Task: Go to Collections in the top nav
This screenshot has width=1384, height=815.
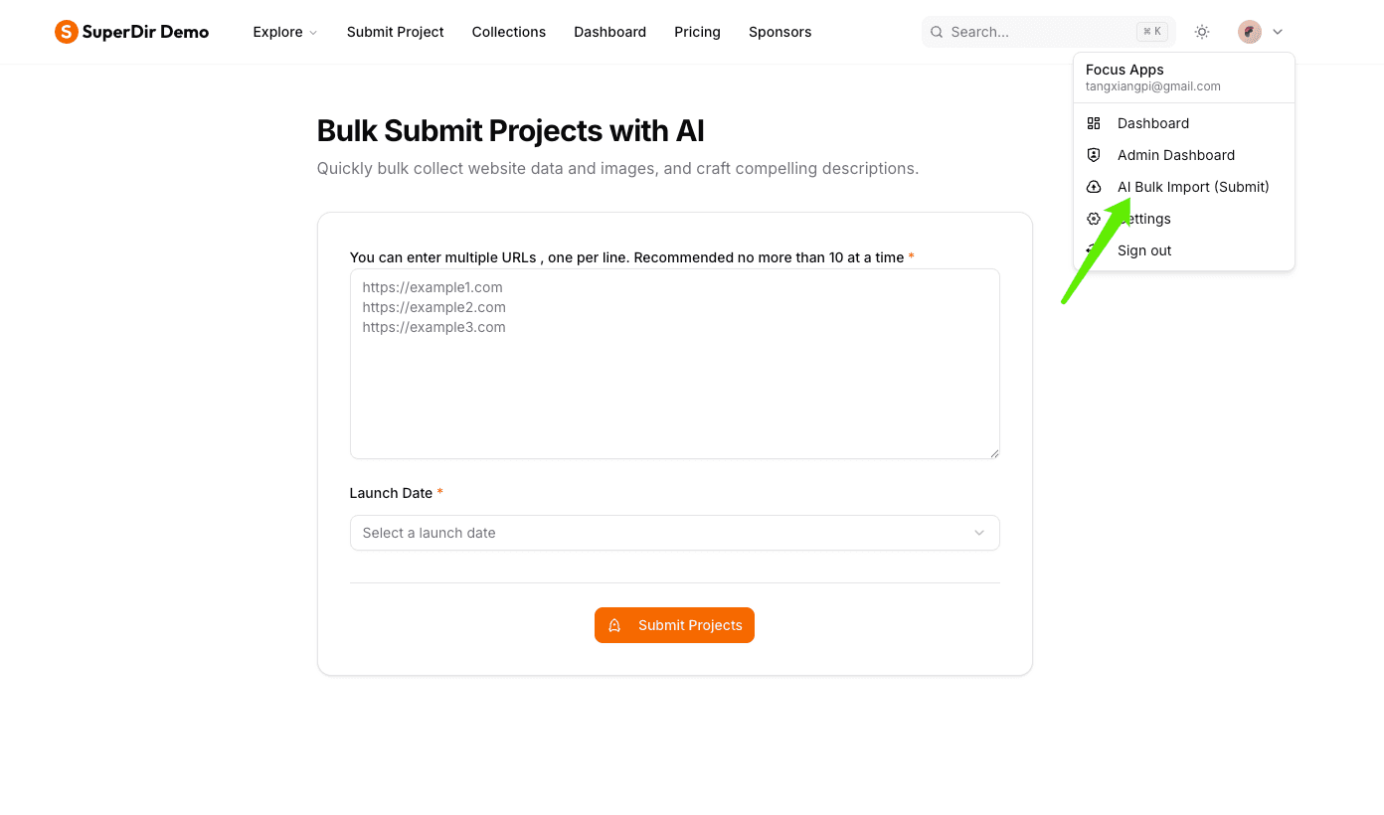Action: click(x=509, y=32)
